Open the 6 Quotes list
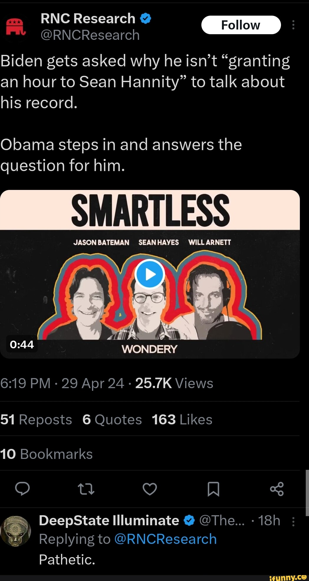The height and width of the screenshot is (581, 309). pos(112,419)
